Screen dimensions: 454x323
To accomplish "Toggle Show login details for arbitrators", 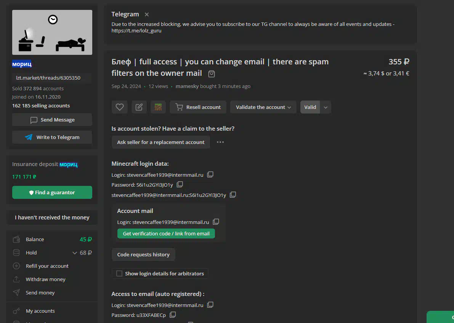I will (119, 273).
